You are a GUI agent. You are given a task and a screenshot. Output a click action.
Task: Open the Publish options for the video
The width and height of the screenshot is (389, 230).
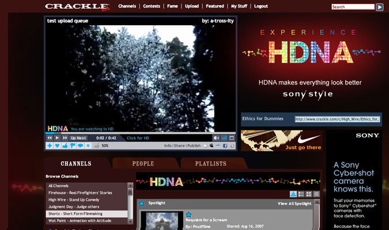[194, 145]
